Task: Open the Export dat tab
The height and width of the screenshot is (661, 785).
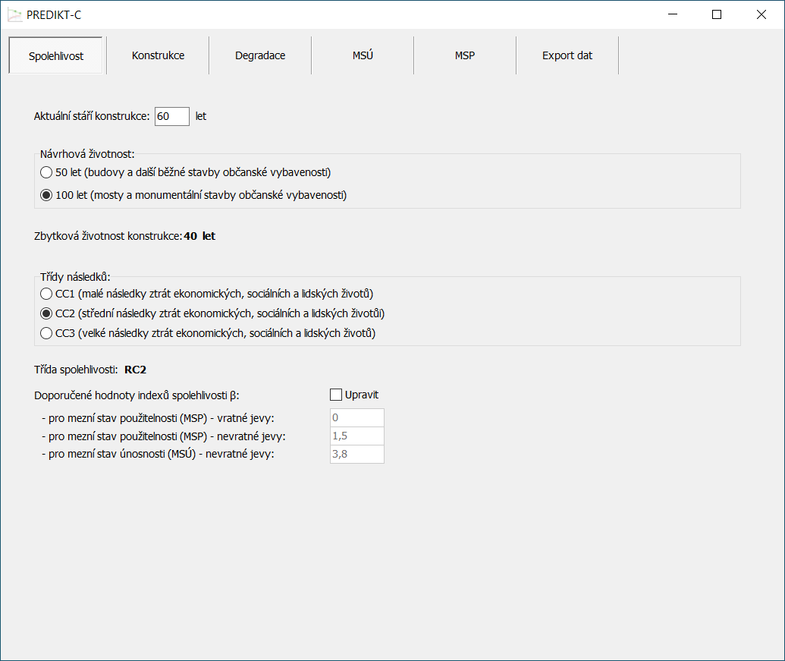Action: [x=567, y=55]
